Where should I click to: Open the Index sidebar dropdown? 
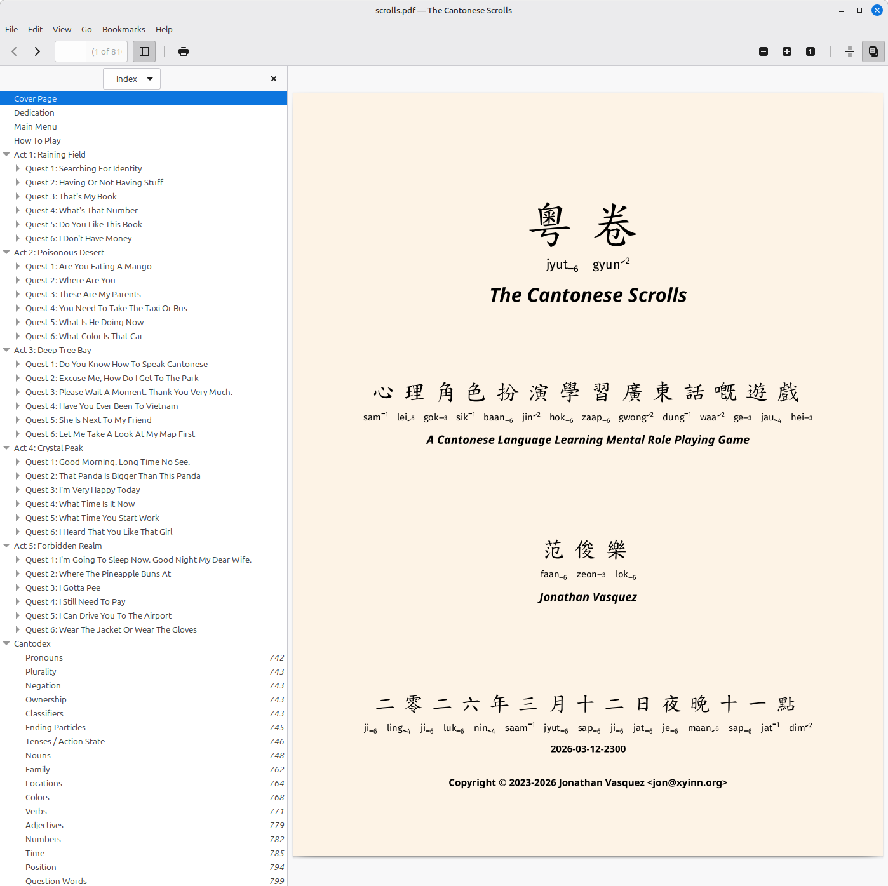click(132, 79)
